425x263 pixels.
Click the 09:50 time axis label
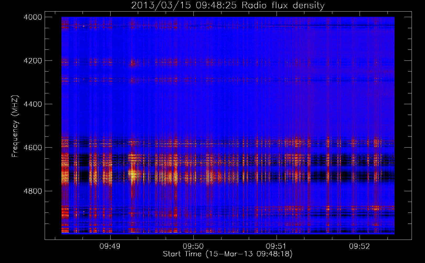(193, 246)
